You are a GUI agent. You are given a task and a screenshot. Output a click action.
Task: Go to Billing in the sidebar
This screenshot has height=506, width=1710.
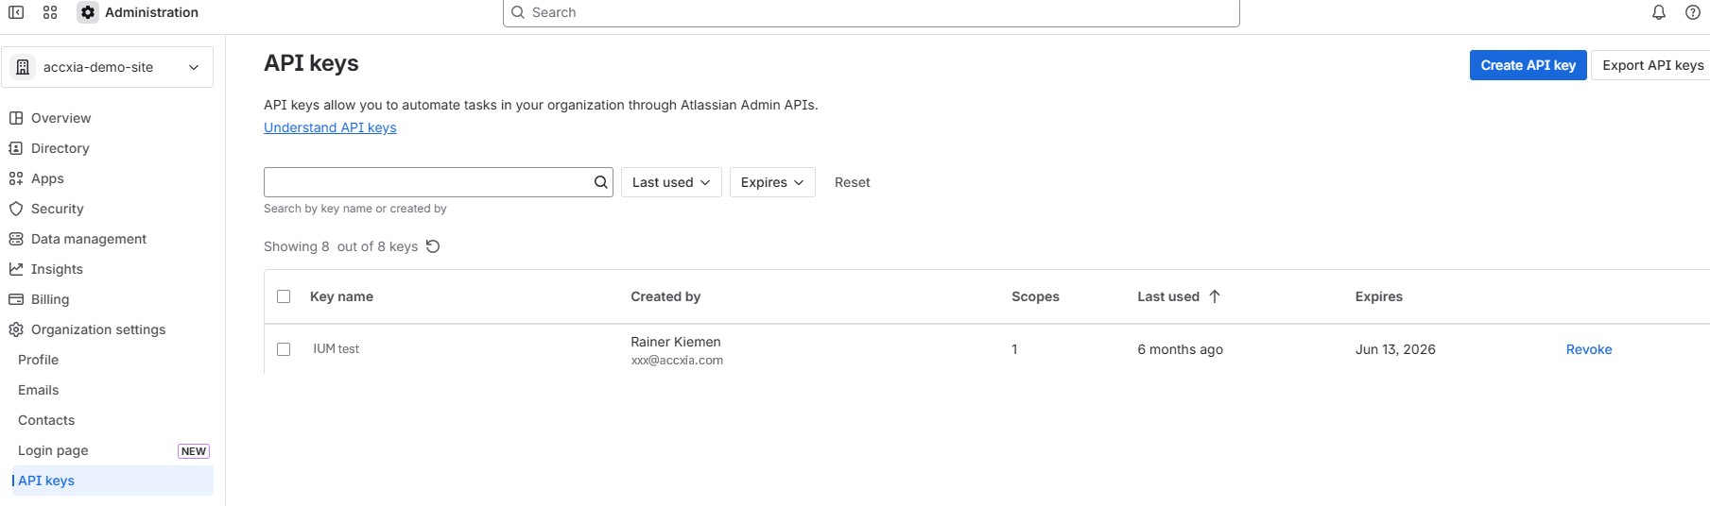coord(49,299)
